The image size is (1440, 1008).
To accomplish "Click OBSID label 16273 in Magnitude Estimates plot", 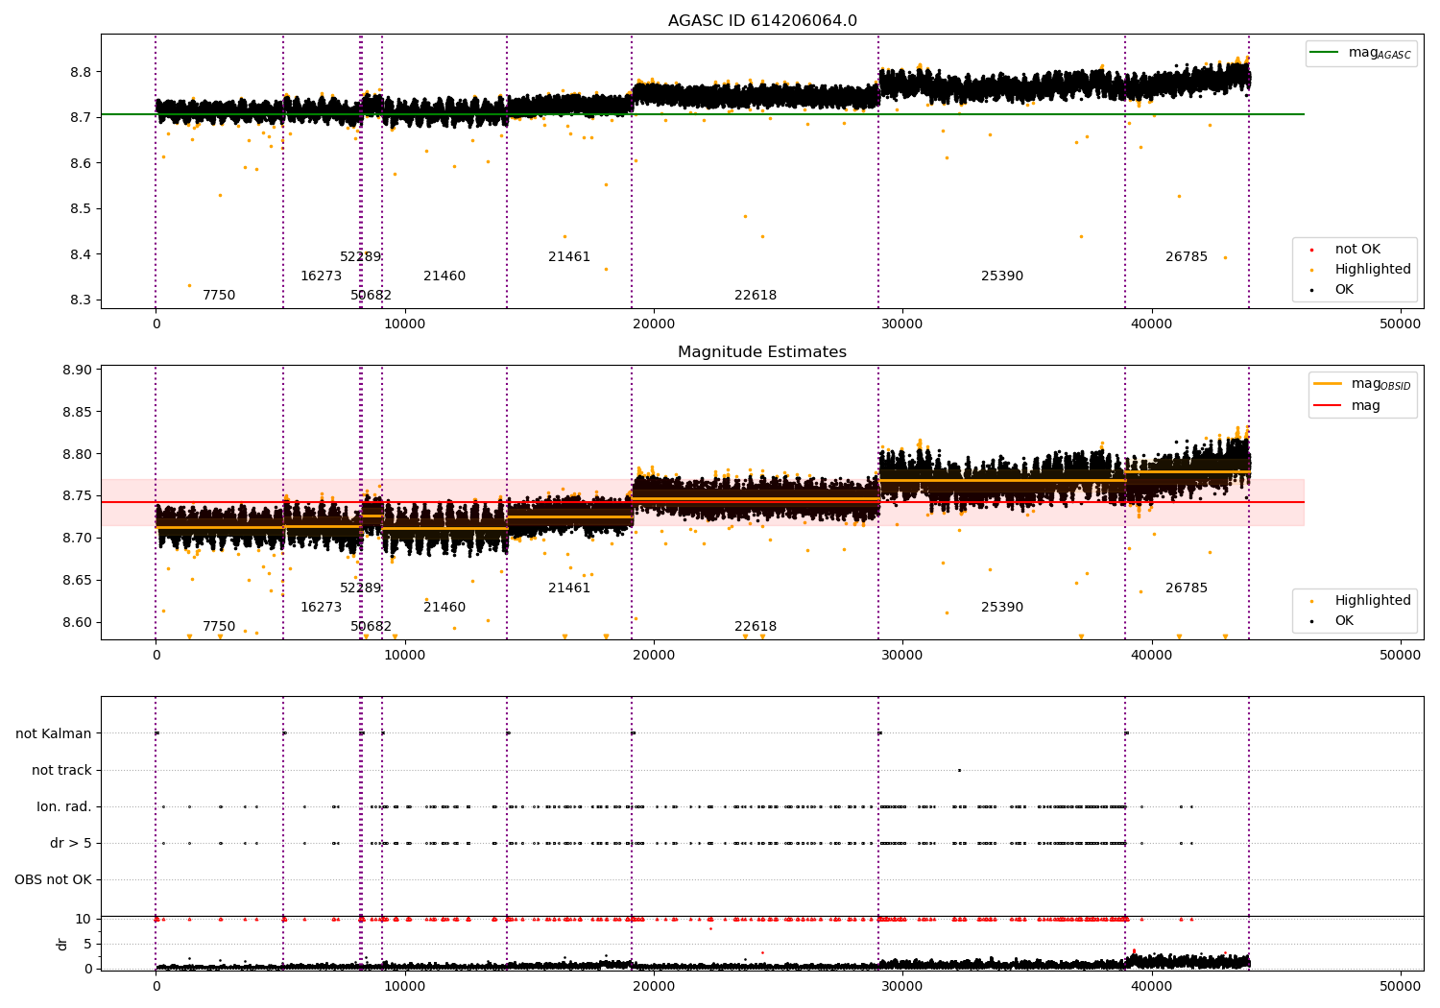I will pos(321,608).
